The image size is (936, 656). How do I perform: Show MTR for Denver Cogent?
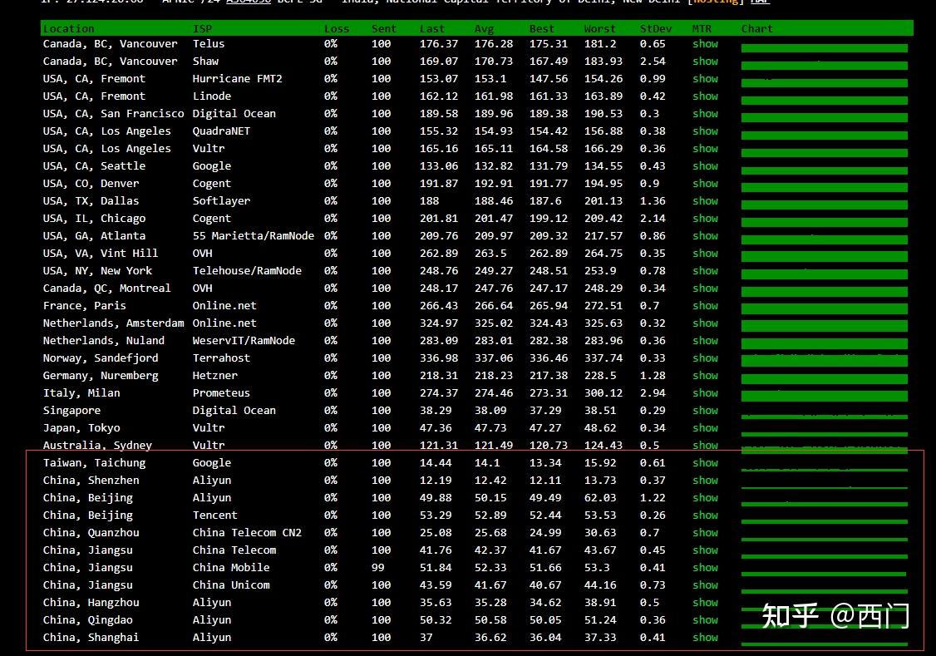click(705, 183)
